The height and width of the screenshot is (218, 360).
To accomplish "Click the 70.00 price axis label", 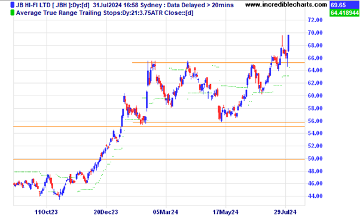I will tap(315, 33).
